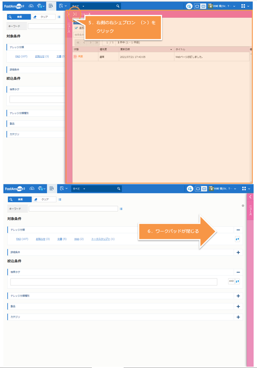Open the Web (2) knowledge category link
The width and height of the screenshot is (257, 368).
pyautogui.click(x=79, y=239)
